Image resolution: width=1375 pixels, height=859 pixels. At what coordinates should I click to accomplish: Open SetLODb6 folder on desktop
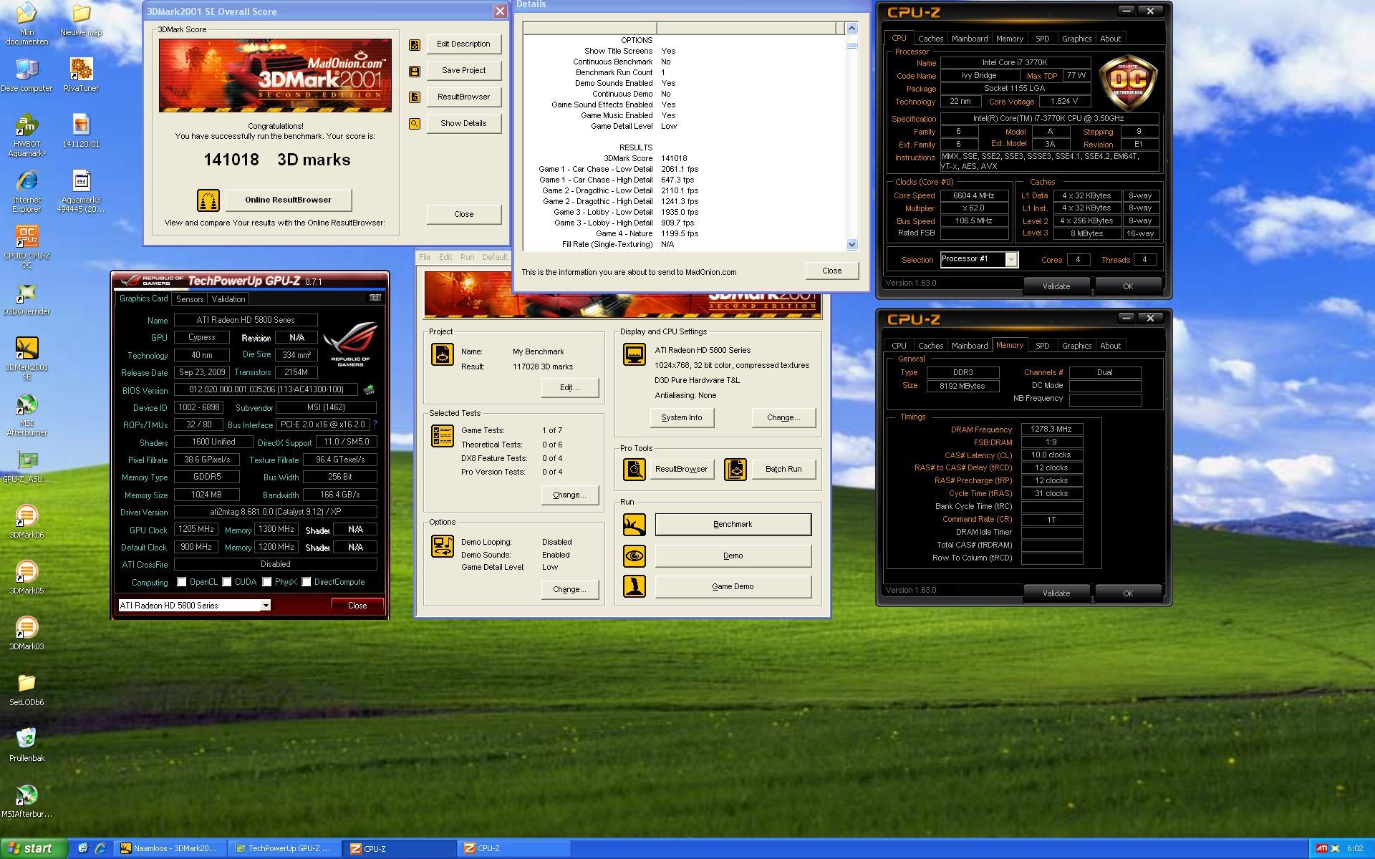click(26, 690)
